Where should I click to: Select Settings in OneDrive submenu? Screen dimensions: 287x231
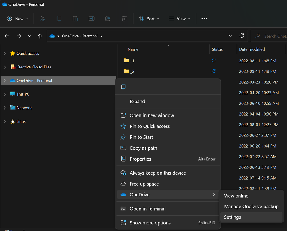(232, 217)
